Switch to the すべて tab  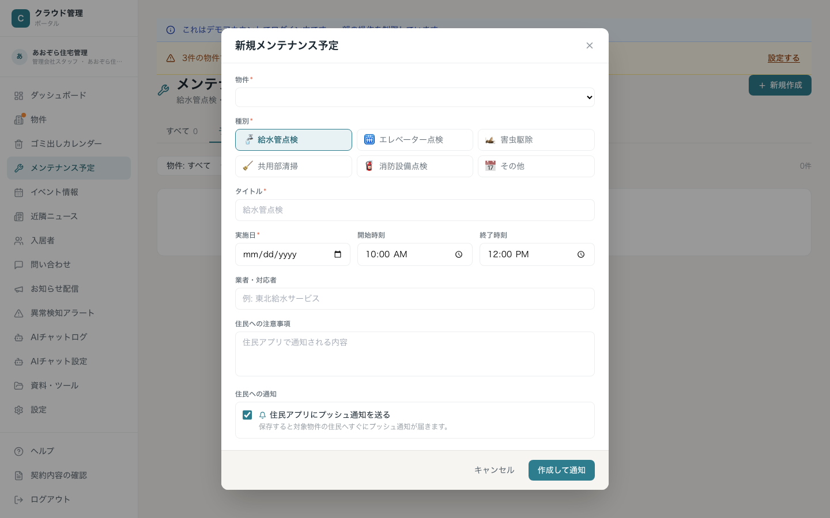pos(182,131)
